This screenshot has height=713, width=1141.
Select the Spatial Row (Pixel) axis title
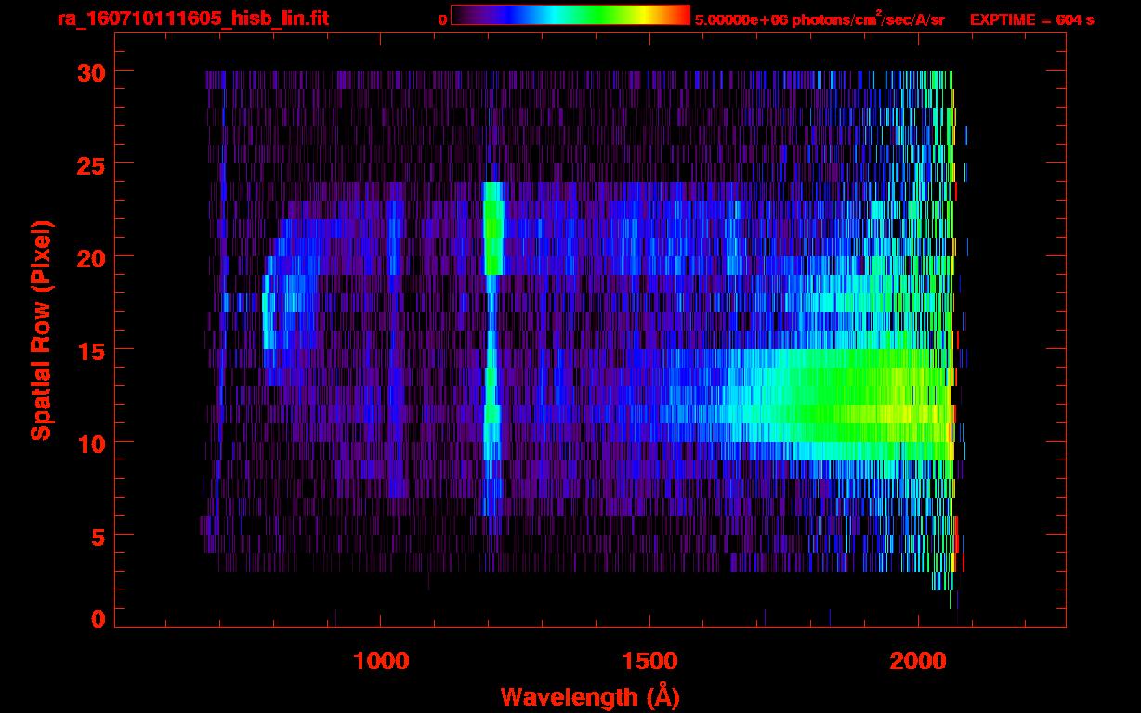tap(40, 330)
